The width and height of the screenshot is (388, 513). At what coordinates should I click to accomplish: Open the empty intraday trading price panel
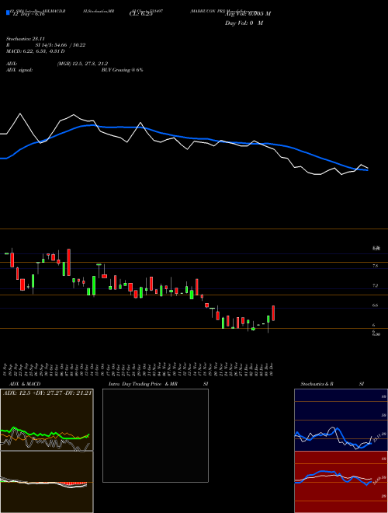[155, 435]
